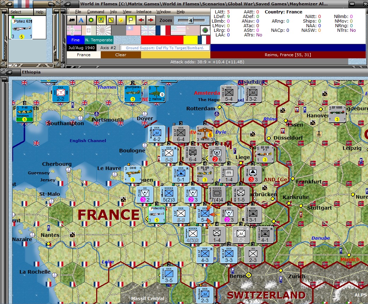Click the red right arrow button

click(x=151, y=20)
